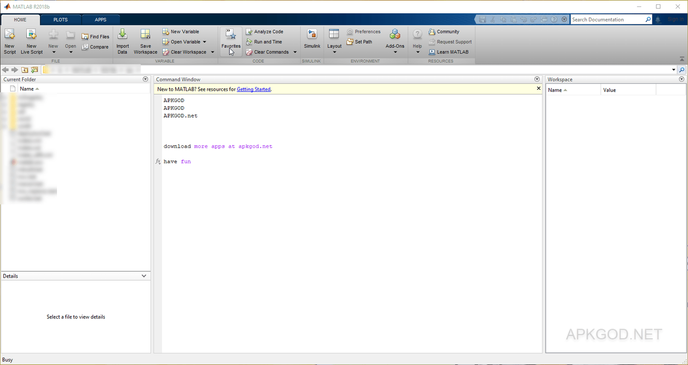Run Analyze Code
The width and height of the screenshot is (688, 365).
[264, 32]
